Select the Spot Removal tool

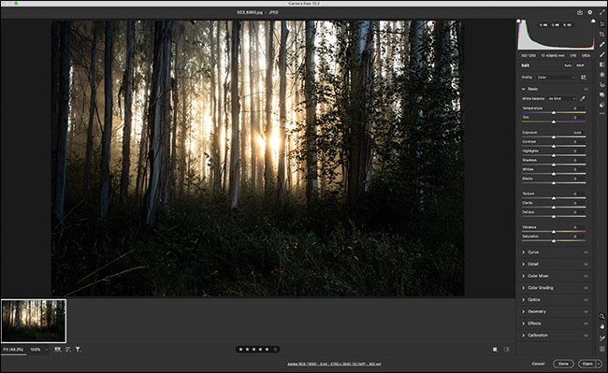(601, 44)
